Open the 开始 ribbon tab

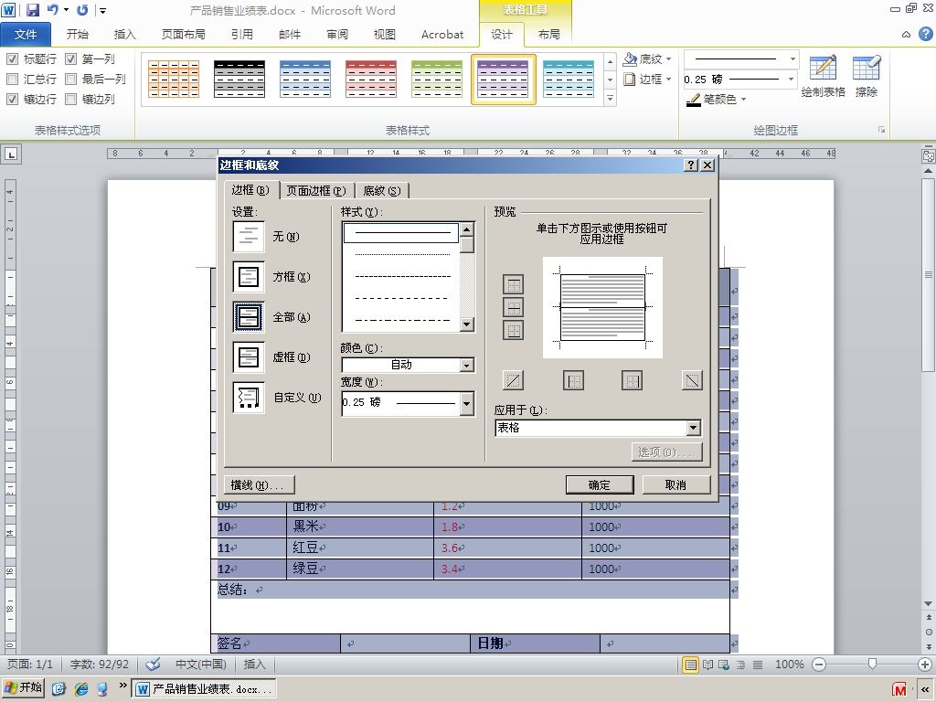(x=78, y=35)
